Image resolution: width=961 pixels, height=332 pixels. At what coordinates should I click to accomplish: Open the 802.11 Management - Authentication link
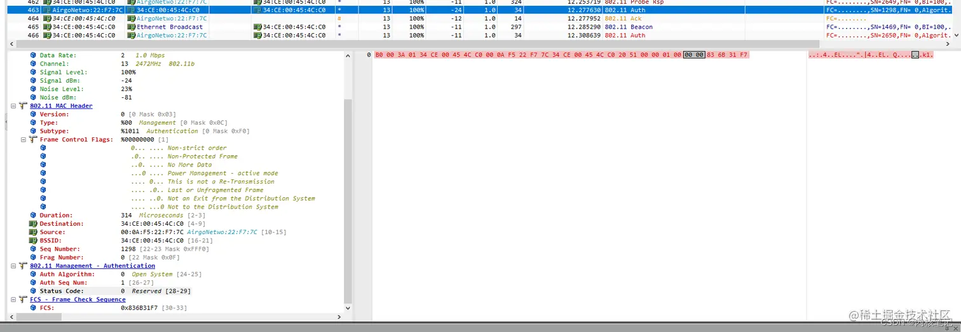[x=92, y=266]
